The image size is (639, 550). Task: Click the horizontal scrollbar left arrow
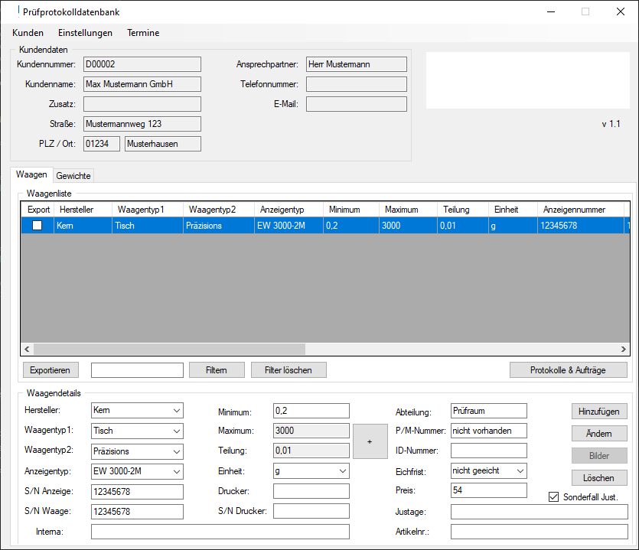27,349
